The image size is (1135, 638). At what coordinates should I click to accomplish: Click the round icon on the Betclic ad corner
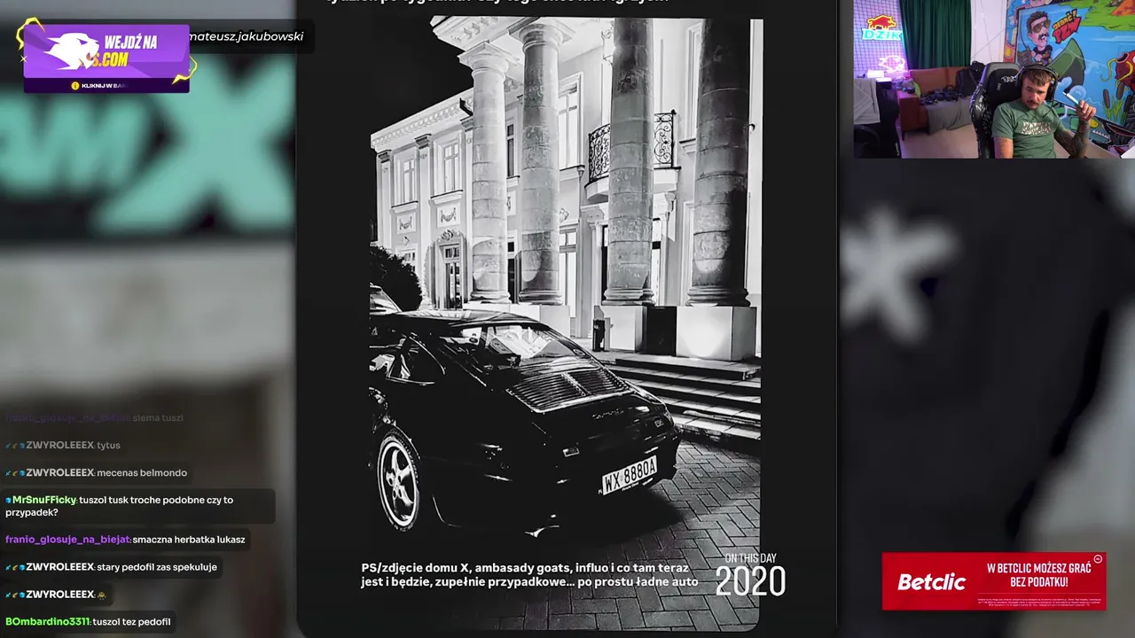point(1098,559)
